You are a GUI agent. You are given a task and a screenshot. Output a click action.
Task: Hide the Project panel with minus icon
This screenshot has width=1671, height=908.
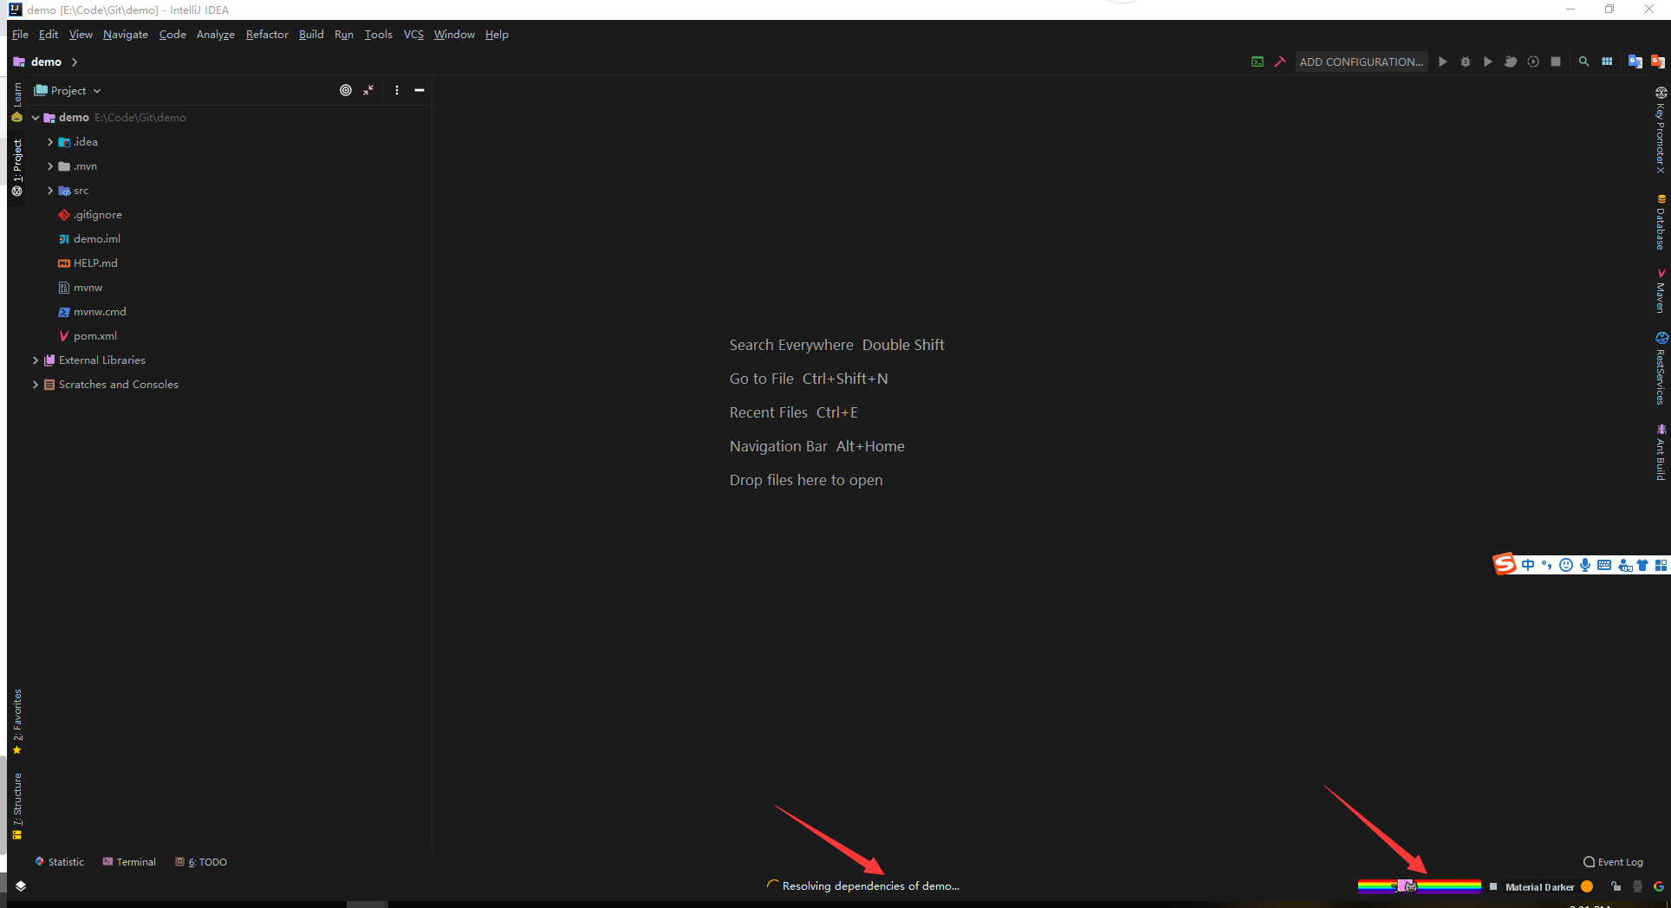click(x=419, y=90)
